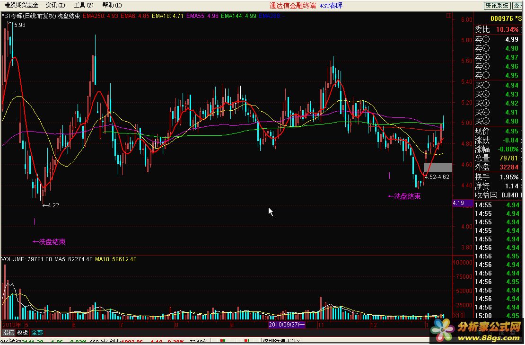Click the *ST春晖(日线.前复权) chart title
This screenshot has width=525, height=345.
click(29, 16)
